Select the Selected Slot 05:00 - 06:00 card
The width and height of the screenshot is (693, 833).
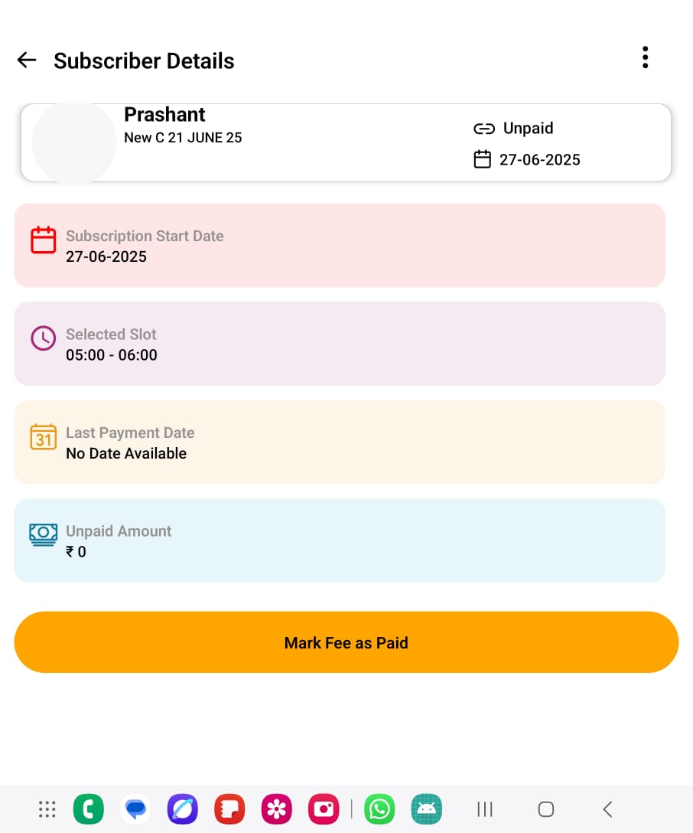point(340,344)
